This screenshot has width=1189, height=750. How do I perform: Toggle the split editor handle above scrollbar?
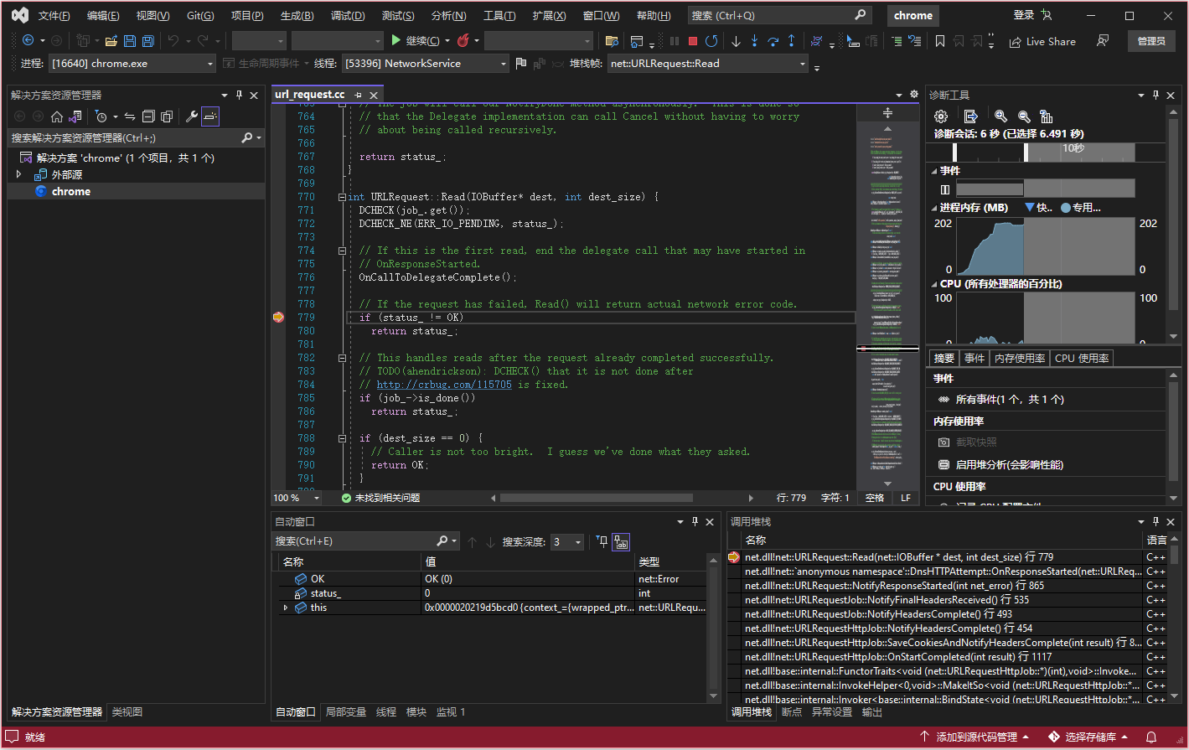point(887,112)
